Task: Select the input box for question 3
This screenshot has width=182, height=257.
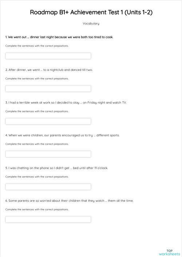Action: pyautogui.click(x=48, y=121)
